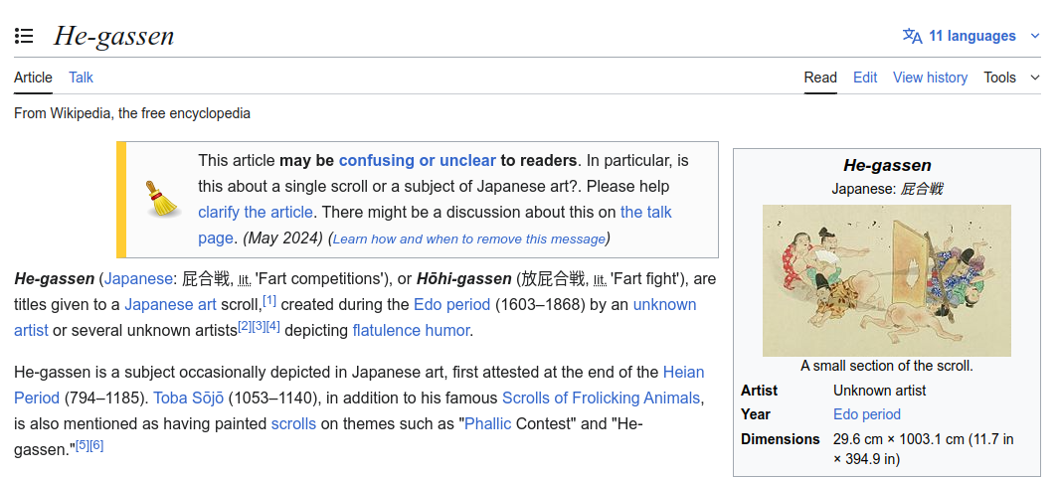The image size is (1059, 477).
Task: Open the View history tab
Action: click(930, 78)
